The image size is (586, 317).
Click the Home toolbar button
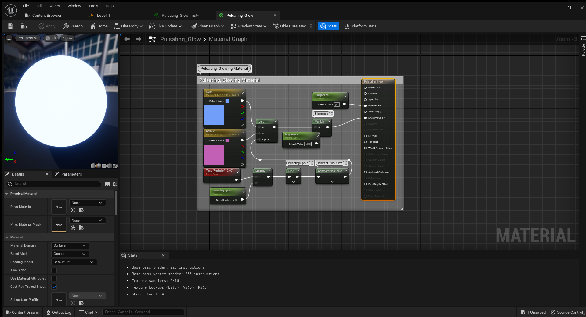pos(99,26)
